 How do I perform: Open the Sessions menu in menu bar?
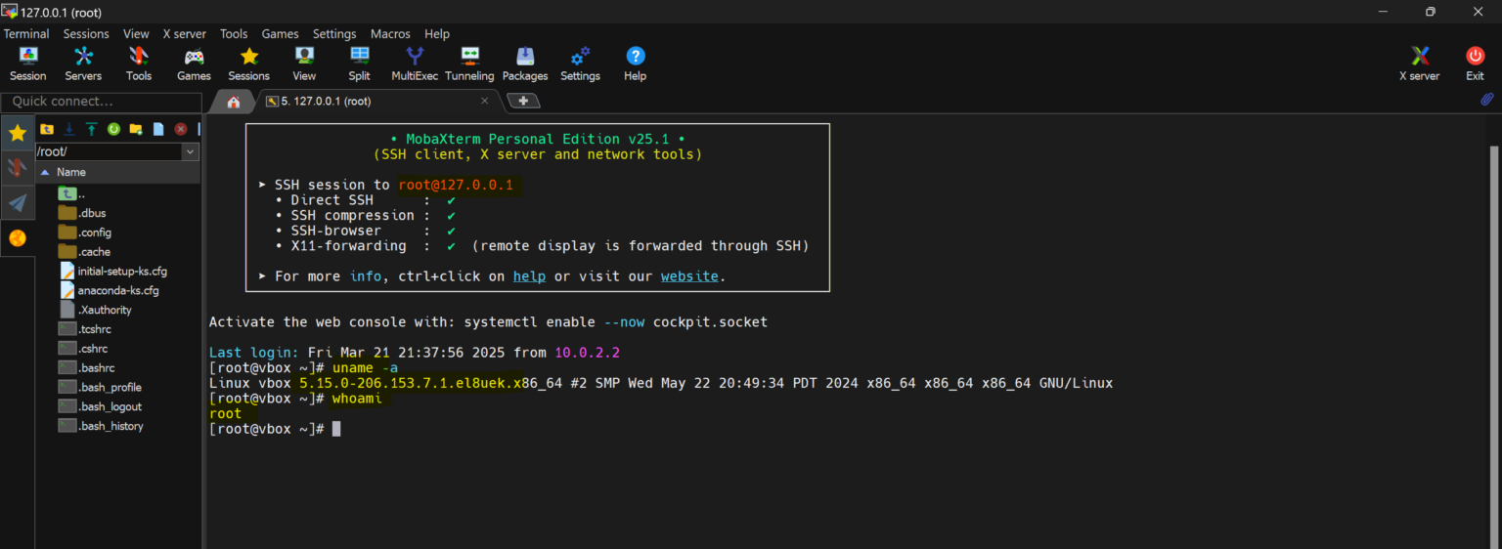(86, 34)
